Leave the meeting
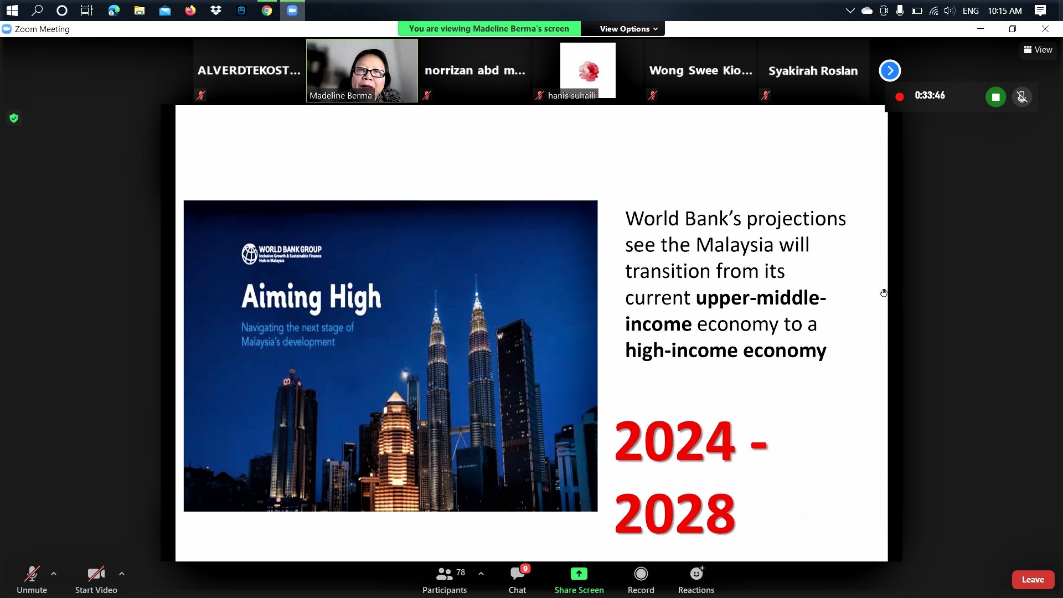The width and height of the screenshot is (1063, 598). pos(1033,580)
